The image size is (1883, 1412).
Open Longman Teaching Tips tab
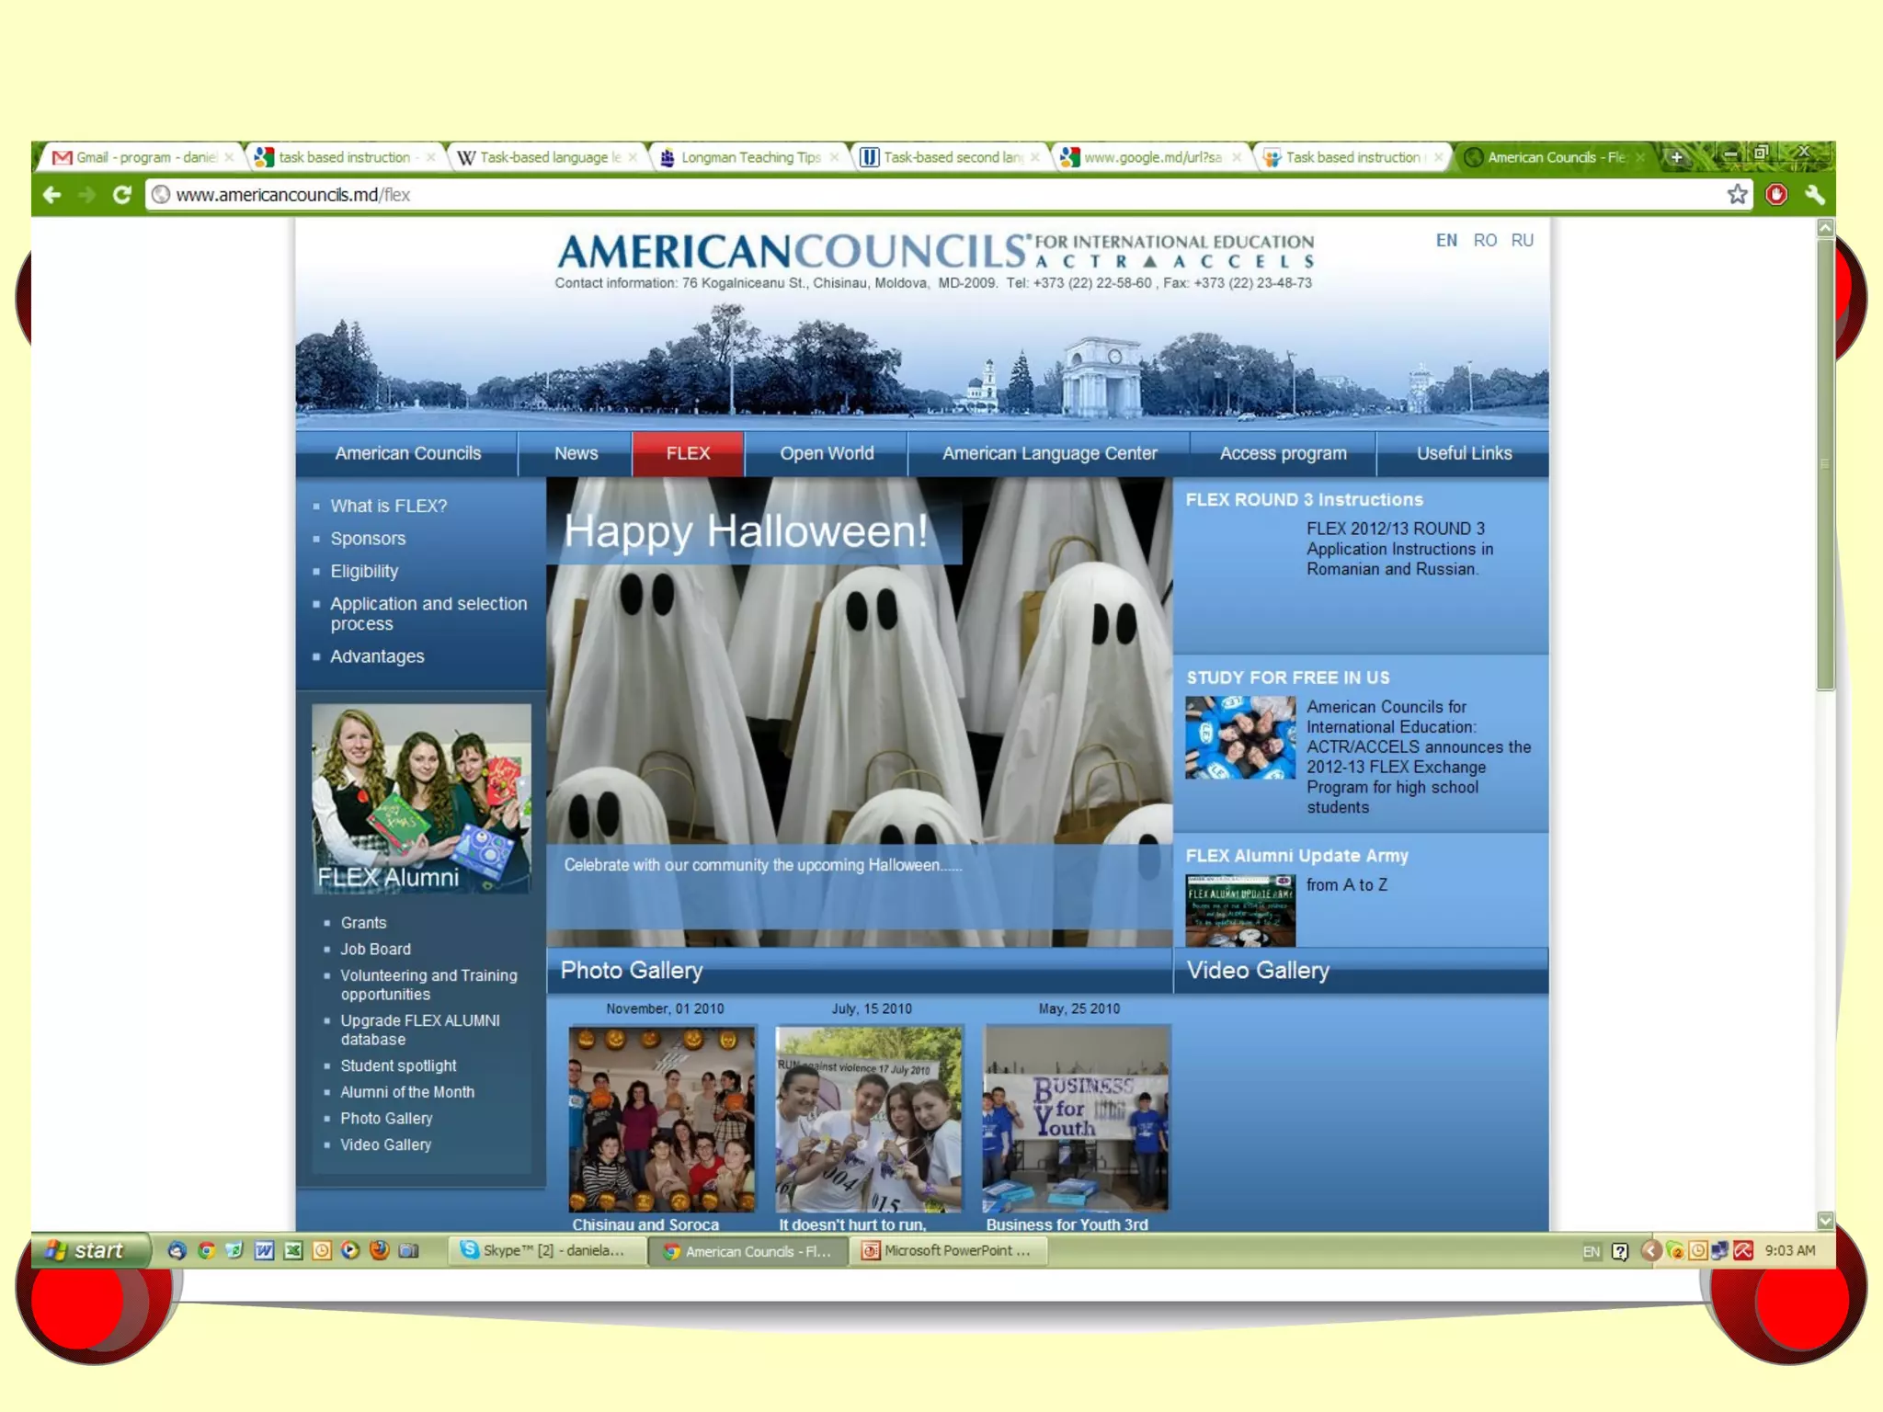[x=749, y=157]
